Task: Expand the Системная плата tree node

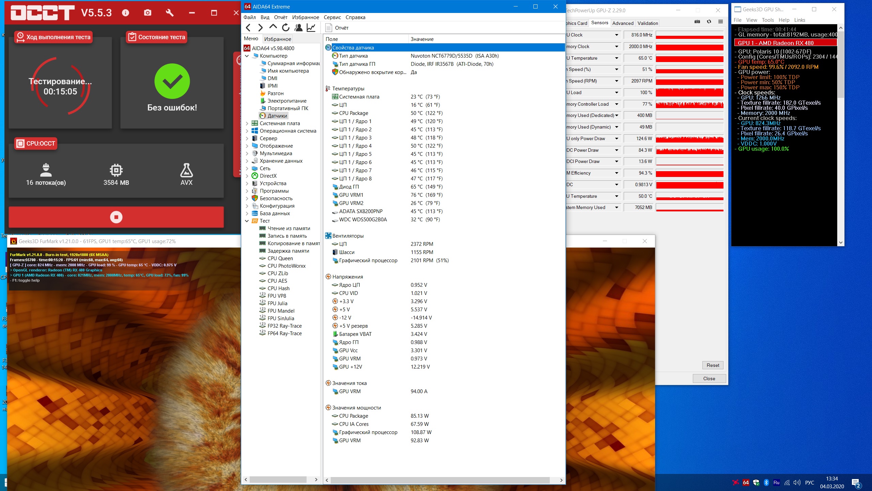Action: coord(247,123)
